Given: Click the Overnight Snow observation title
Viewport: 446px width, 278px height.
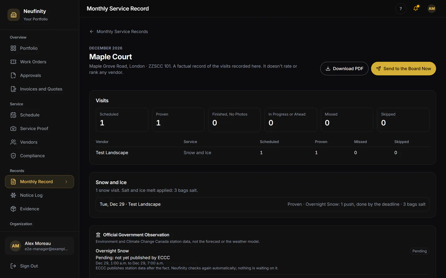Looking at the screenshot, I should click(112, 251).
